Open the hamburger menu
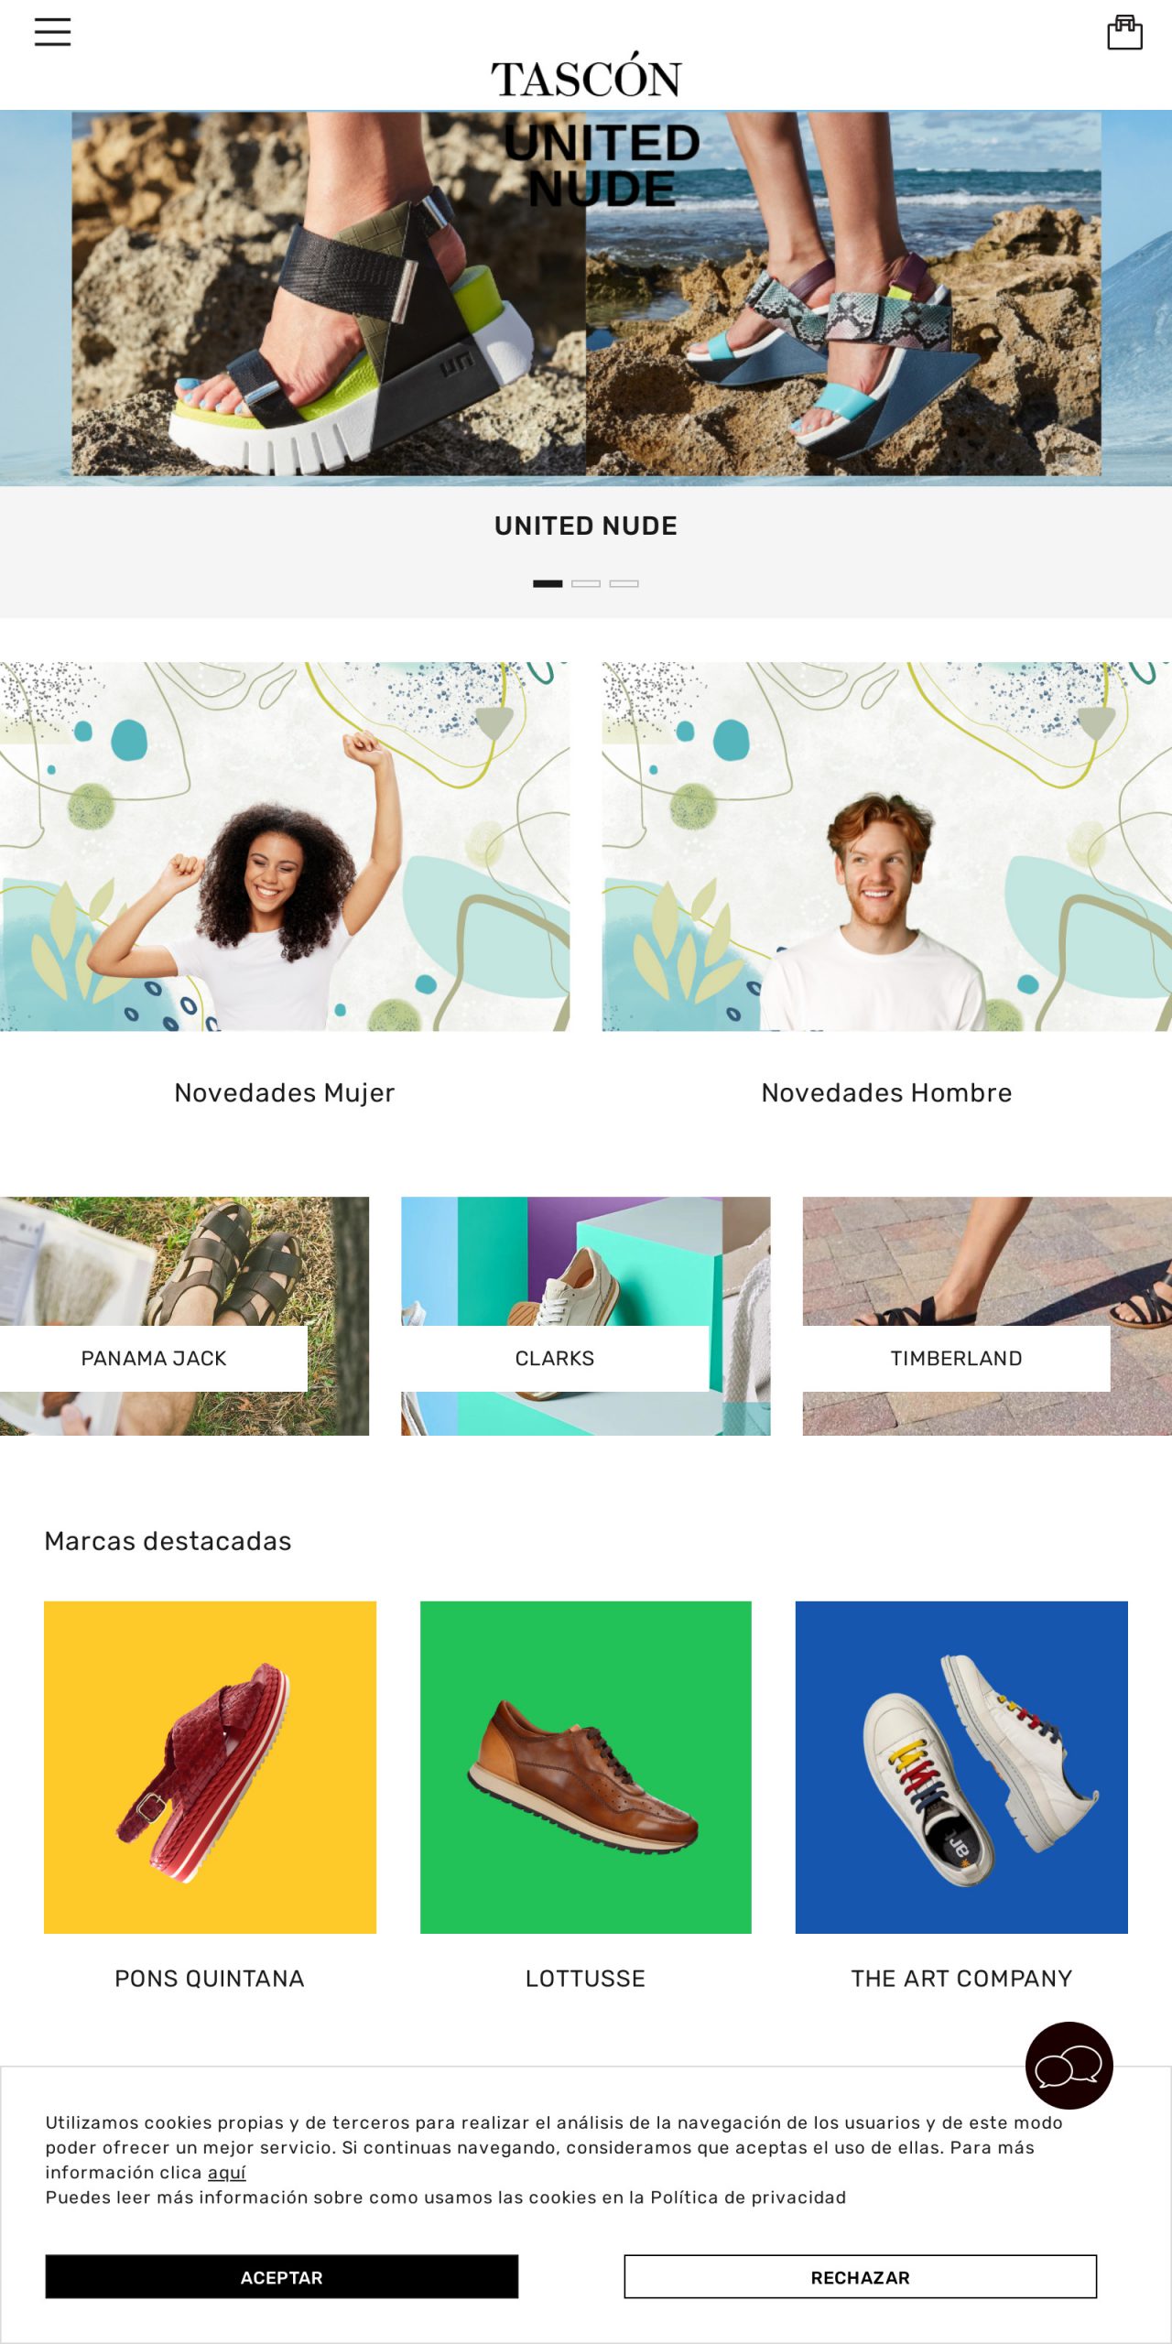The height and width of the screenshot is (2344, 1172). click(x=52, y=32)
